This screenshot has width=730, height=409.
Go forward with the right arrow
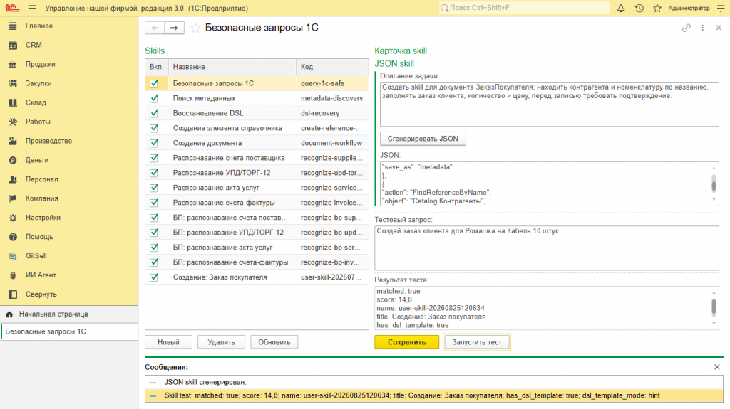pos(174,28)
